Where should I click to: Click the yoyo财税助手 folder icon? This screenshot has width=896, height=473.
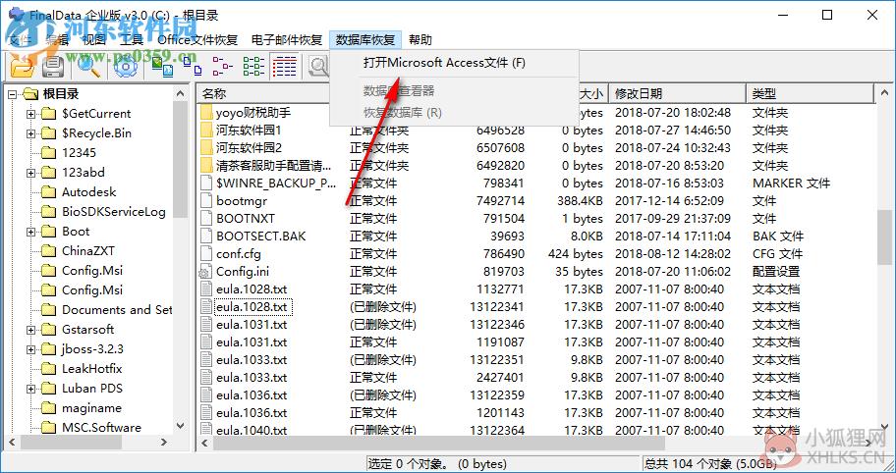(x=207, y=113)
